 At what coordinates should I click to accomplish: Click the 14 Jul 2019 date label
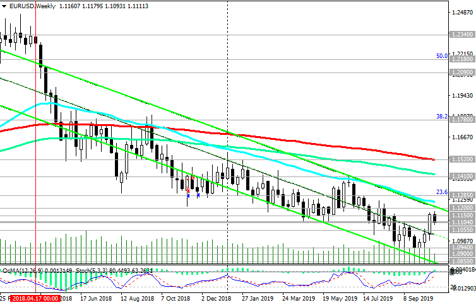click(376, 299)
